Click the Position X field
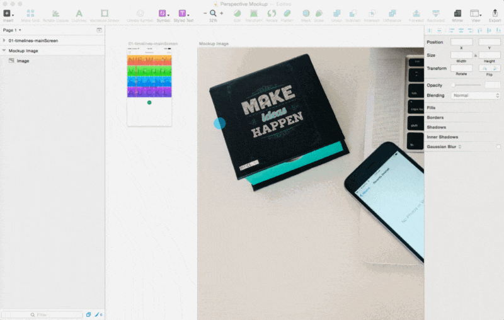Image resolution: width=504 pixels, height=320 pixels. 461,42
